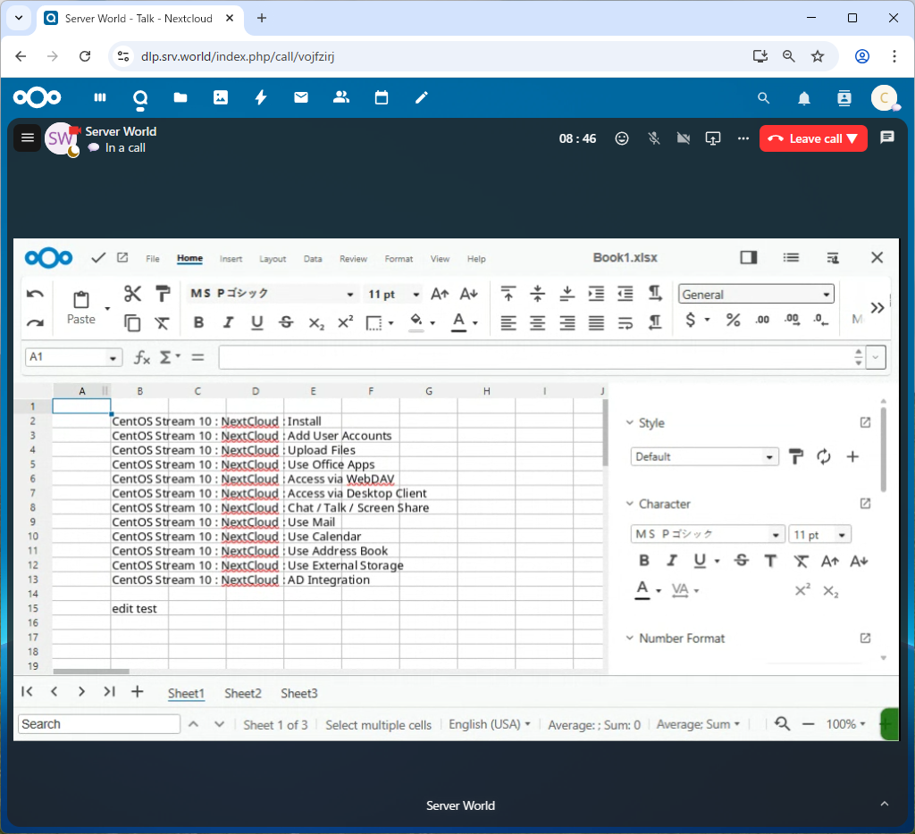Image resolution: width=915 pixels, height=834 pixels.
Task: Collapse the Character section
Action: 630,504
